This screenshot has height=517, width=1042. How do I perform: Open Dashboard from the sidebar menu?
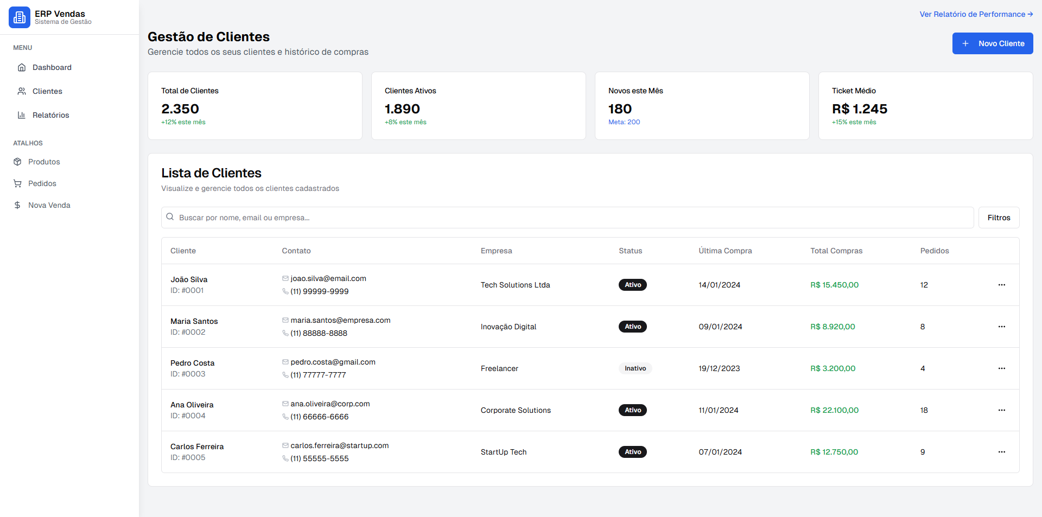point(69,67)
